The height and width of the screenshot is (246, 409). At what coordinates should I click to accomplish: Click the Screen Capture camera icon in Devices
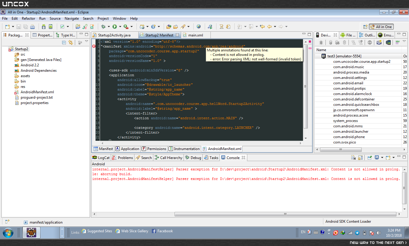tap(379, 43)
